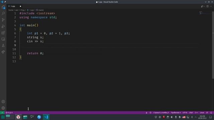
Task: Open the clipboard tray icon
Action: (168, 117)
